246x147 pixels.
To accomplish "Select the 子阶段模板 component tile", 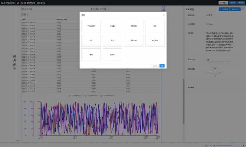I will (91, 26).
